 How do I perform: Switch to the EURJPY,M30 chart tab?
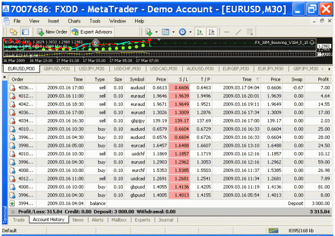tap(271, 69)
